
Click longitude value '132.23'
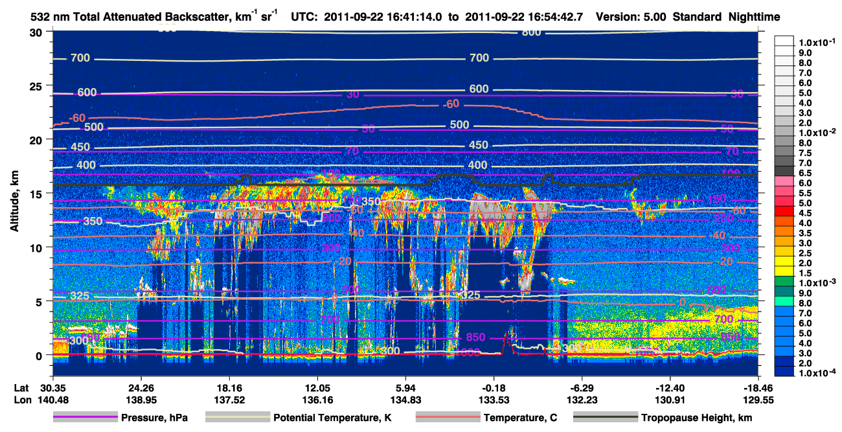coord(582,400)
